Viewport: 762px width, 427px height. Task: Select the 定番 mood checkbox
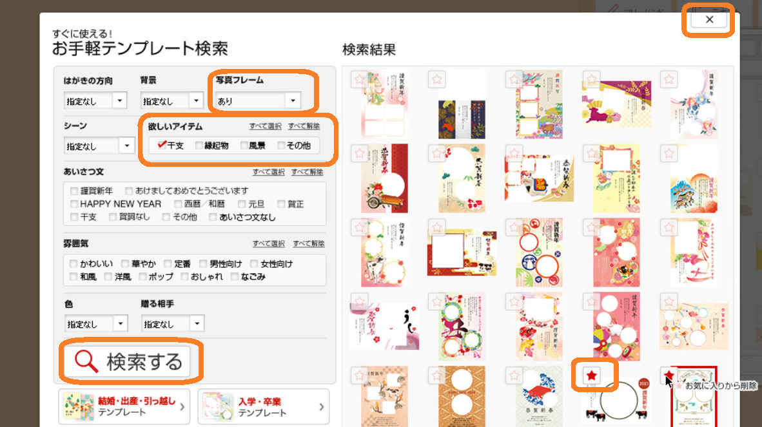point(168,263)
